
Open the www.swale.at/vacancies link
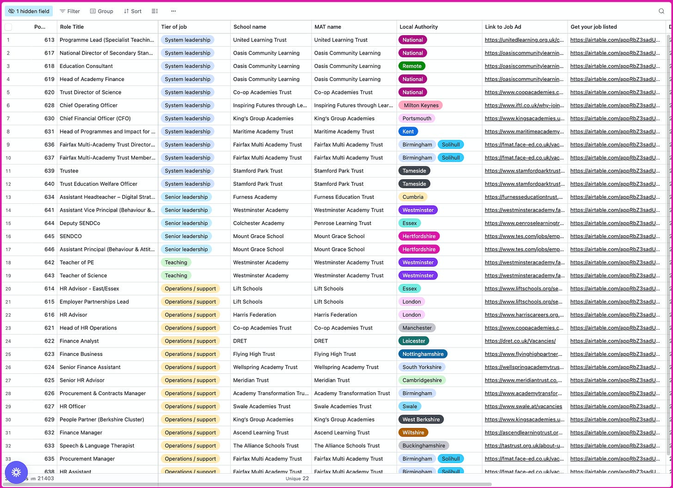[x=523, y=407]
